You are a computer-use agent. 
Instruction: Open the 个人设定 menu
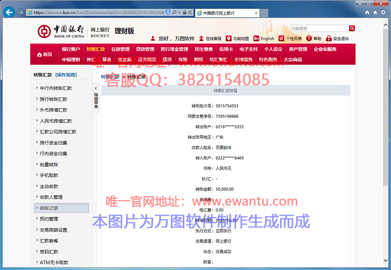(x=273, y=49)
